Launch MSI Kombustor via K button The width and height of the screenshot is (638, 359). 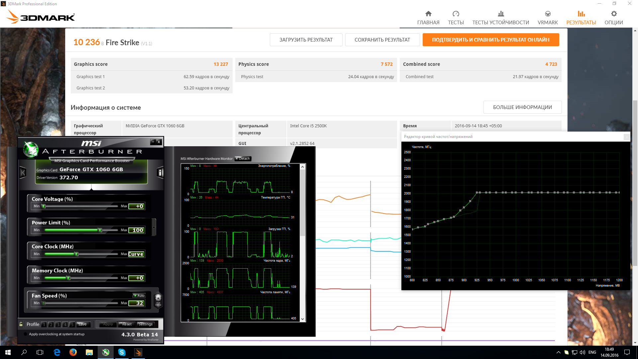23,173
